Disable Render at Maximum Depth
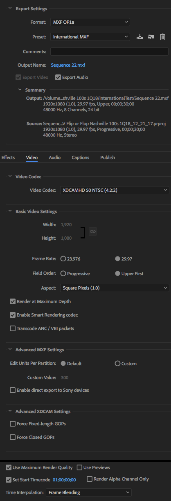171x501 pixels. [13, 301]
